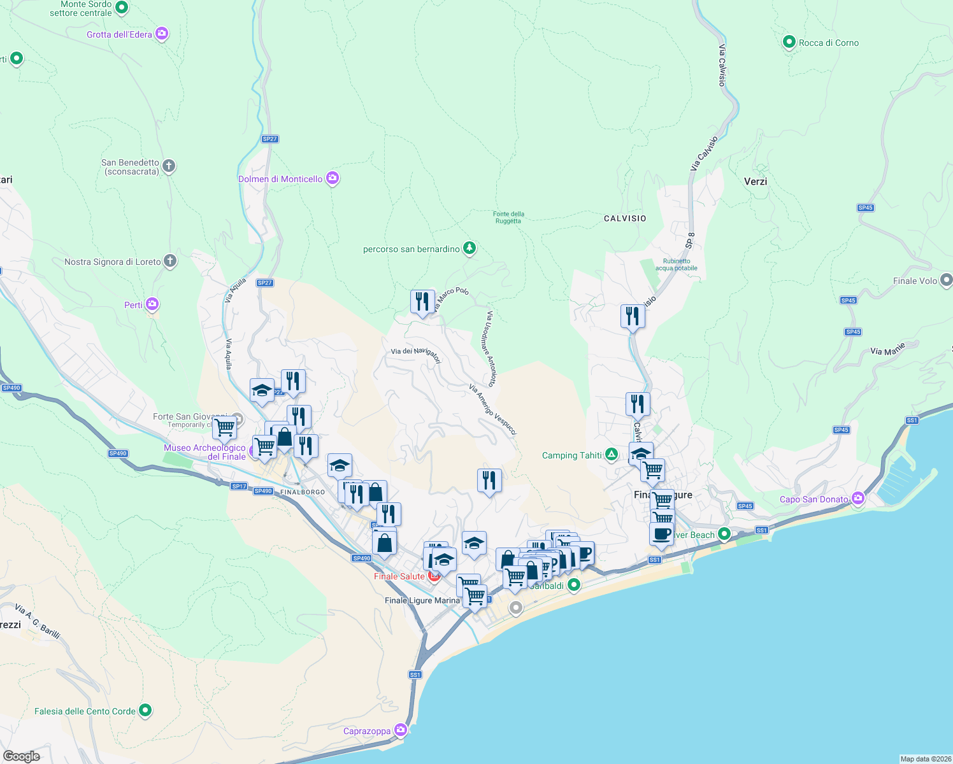Viewport: 953px width, 764px height.
Task: Select the camera marker at Grotta dell'Edera
Action: pos(161,33)
